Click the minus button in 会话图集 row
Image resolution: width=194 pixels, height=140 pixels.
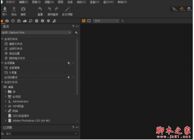click(73, 63)
